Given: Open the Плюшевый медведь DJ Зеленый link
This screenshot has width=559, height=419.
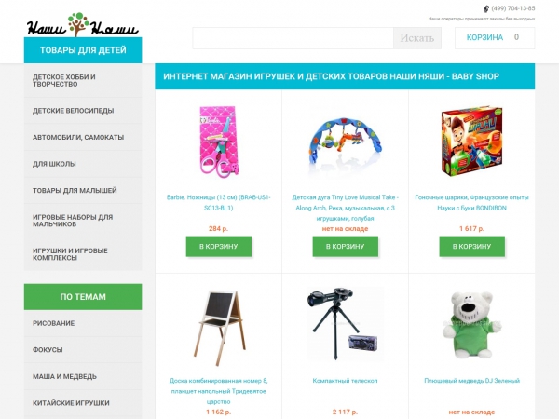Looking at the screenshot, I should click(x=471, y=381).
